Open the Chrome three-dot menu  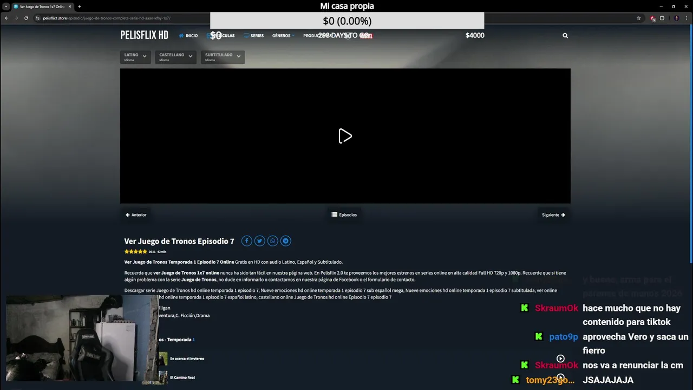pyautogui.click(x=687, y=18)
